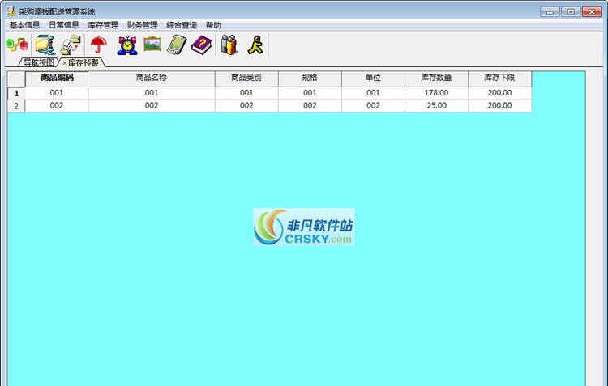
Task: Click the PDA handheld device icon
Action: click(x=177, y=45)
